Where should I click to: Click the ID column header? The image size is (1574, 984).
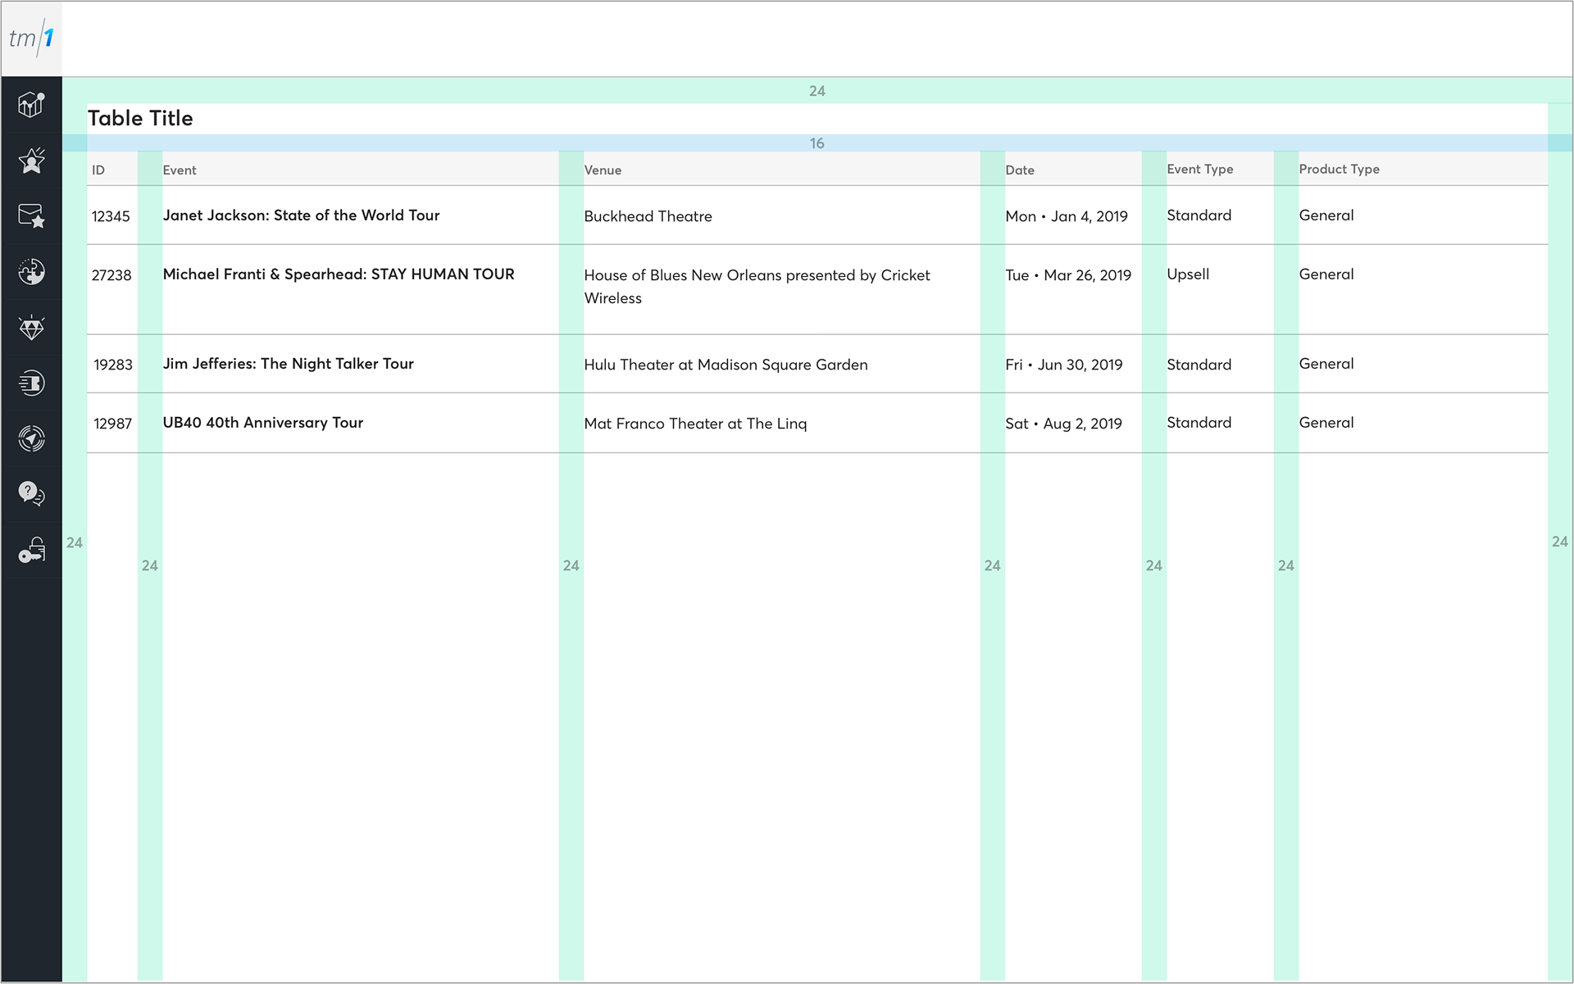(x=98, y=170)
